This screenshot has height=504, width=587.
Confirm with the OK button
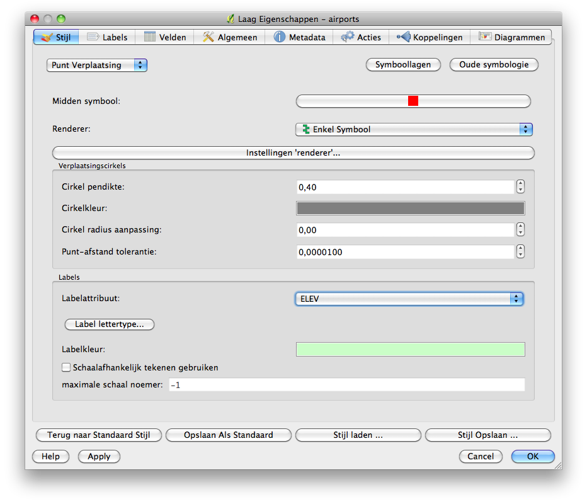(x=533, y=457)
